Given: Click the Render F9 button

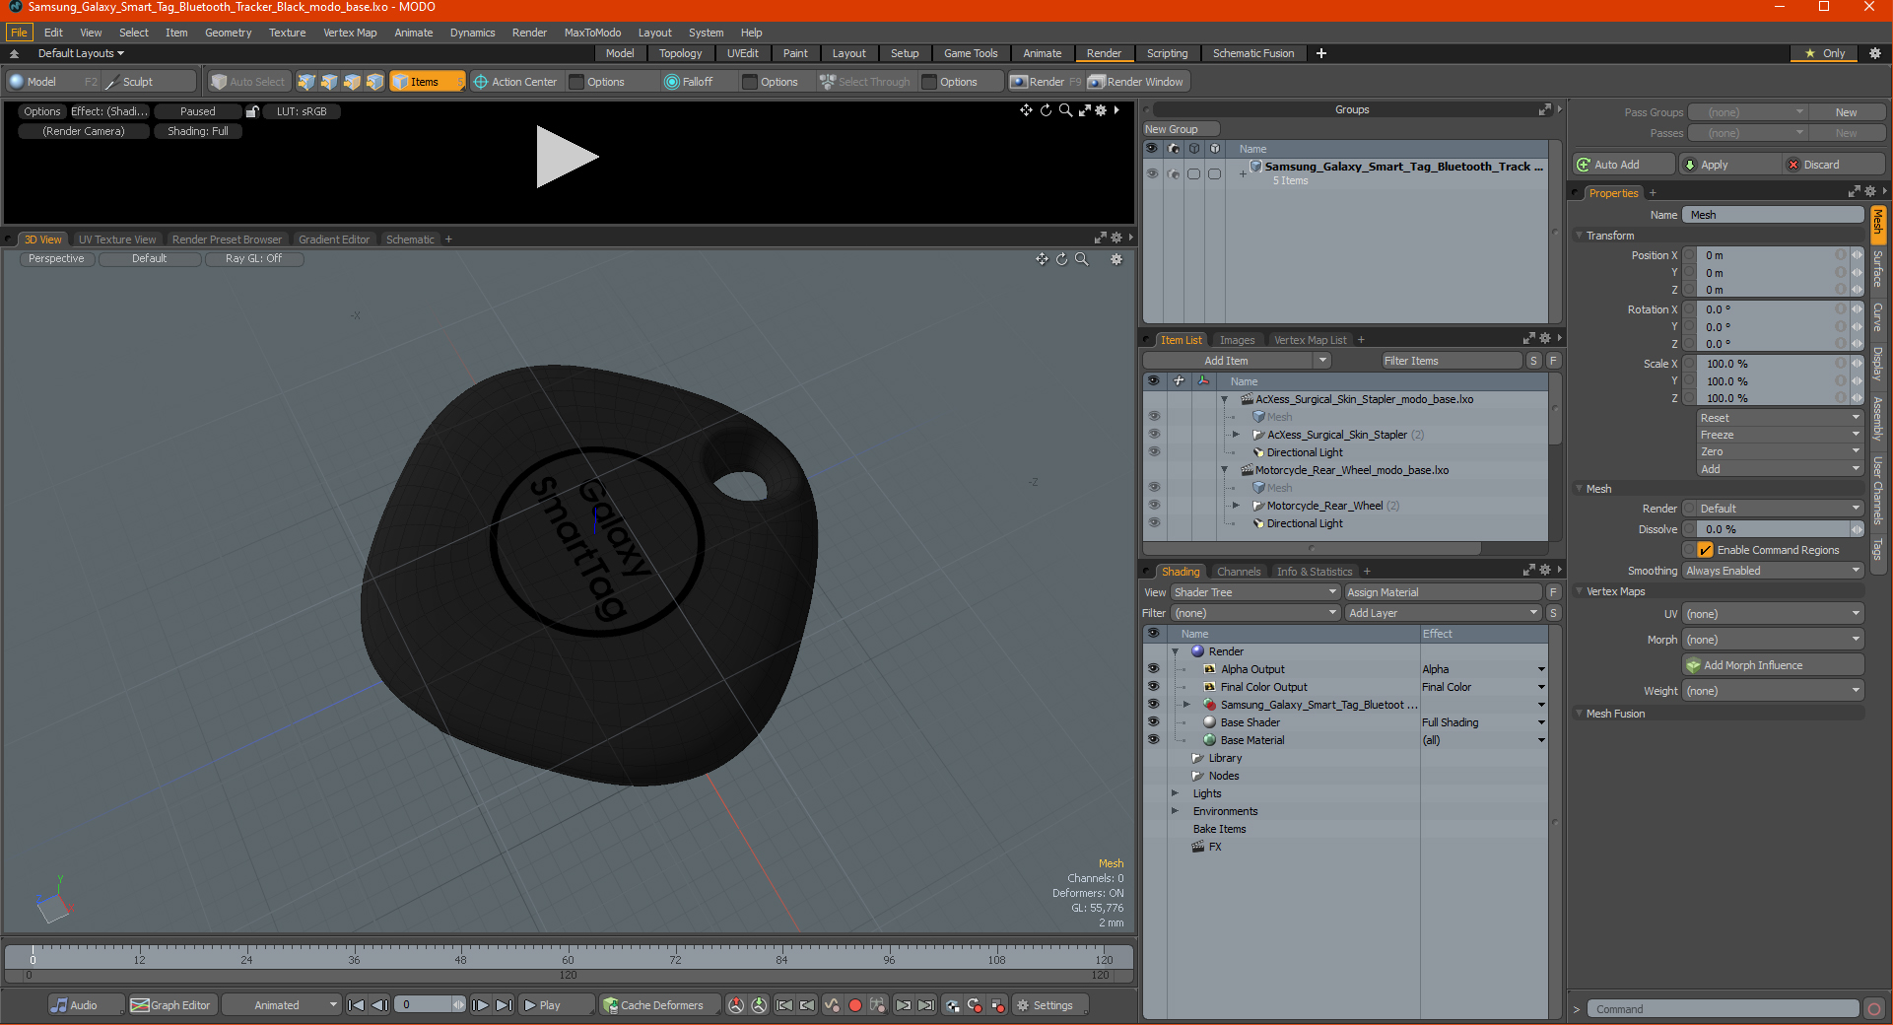Looking at the screenshot, I should point(1046,82).
